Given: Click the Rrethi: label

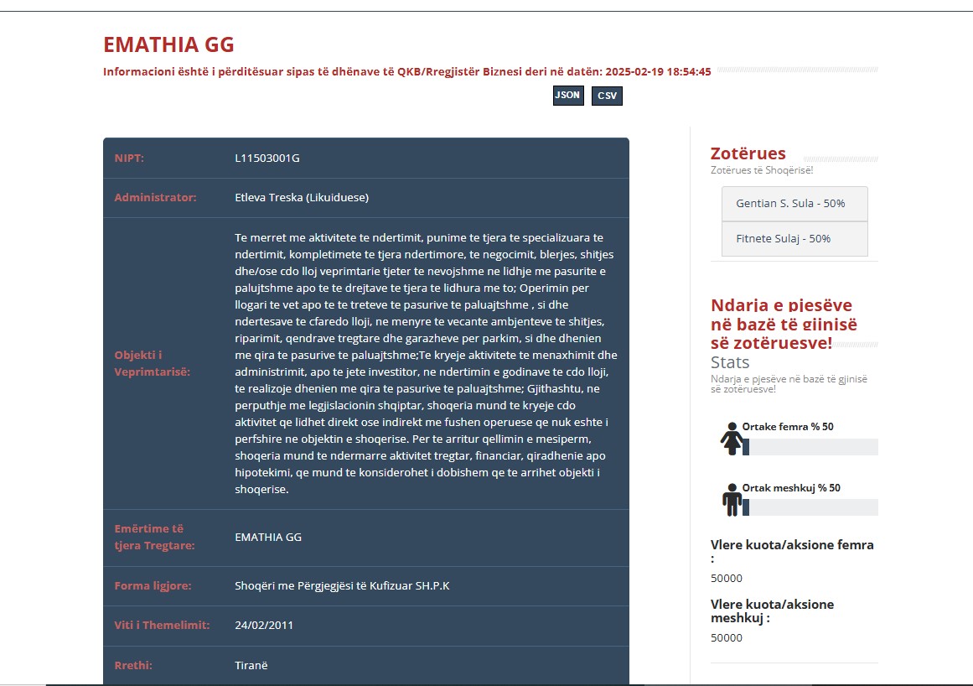Looking at the screenshot, I should (x=133, y=665).
